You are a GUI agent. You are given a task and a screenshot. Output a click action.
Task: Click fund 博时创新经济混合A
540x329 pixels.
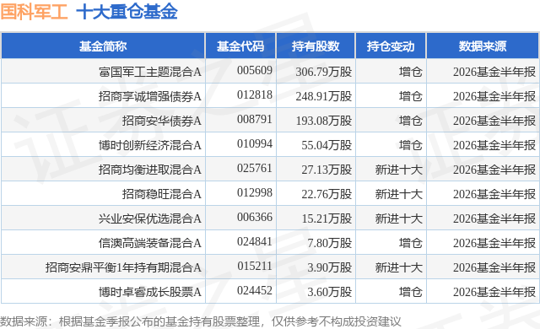click(x=150, y=145)
